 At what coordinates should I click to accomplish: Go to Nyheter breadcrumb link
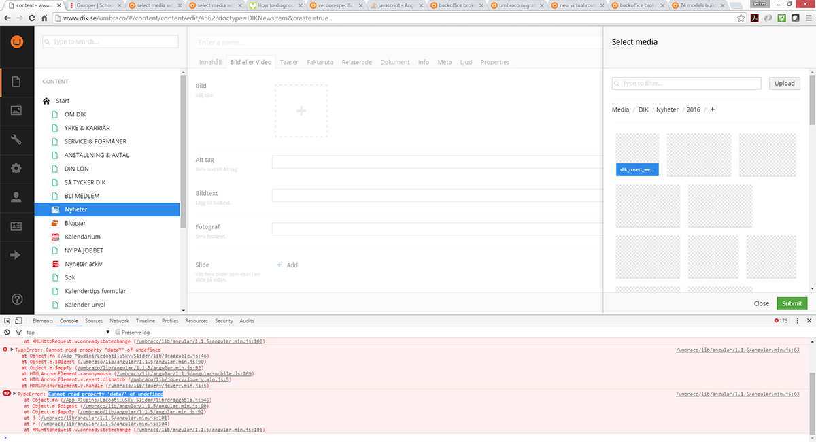pyautogui.click(x=667, y=109)
